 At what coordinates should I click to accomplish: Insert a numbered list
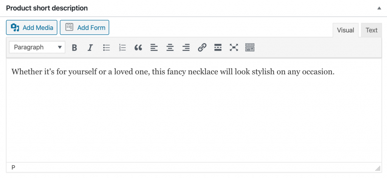[122, 47]
